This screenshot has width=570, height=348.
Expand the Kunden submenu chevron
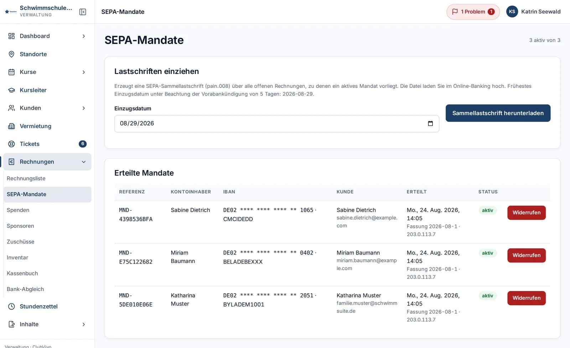click(84, 108)
